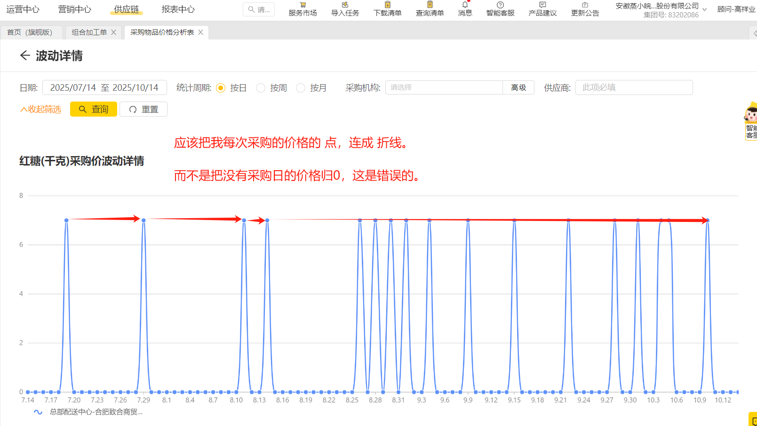Open the 采购机构 selection dropdown

444,87
